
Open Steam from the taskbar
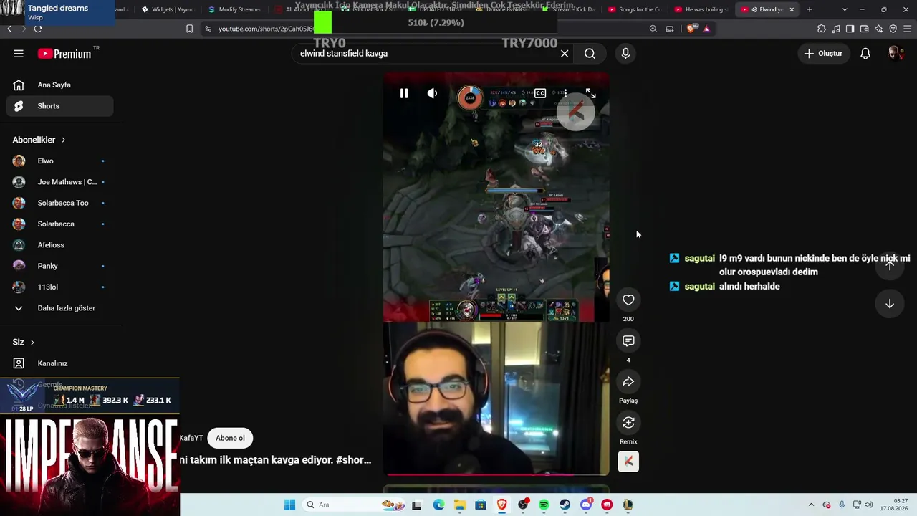pos(565,505)
